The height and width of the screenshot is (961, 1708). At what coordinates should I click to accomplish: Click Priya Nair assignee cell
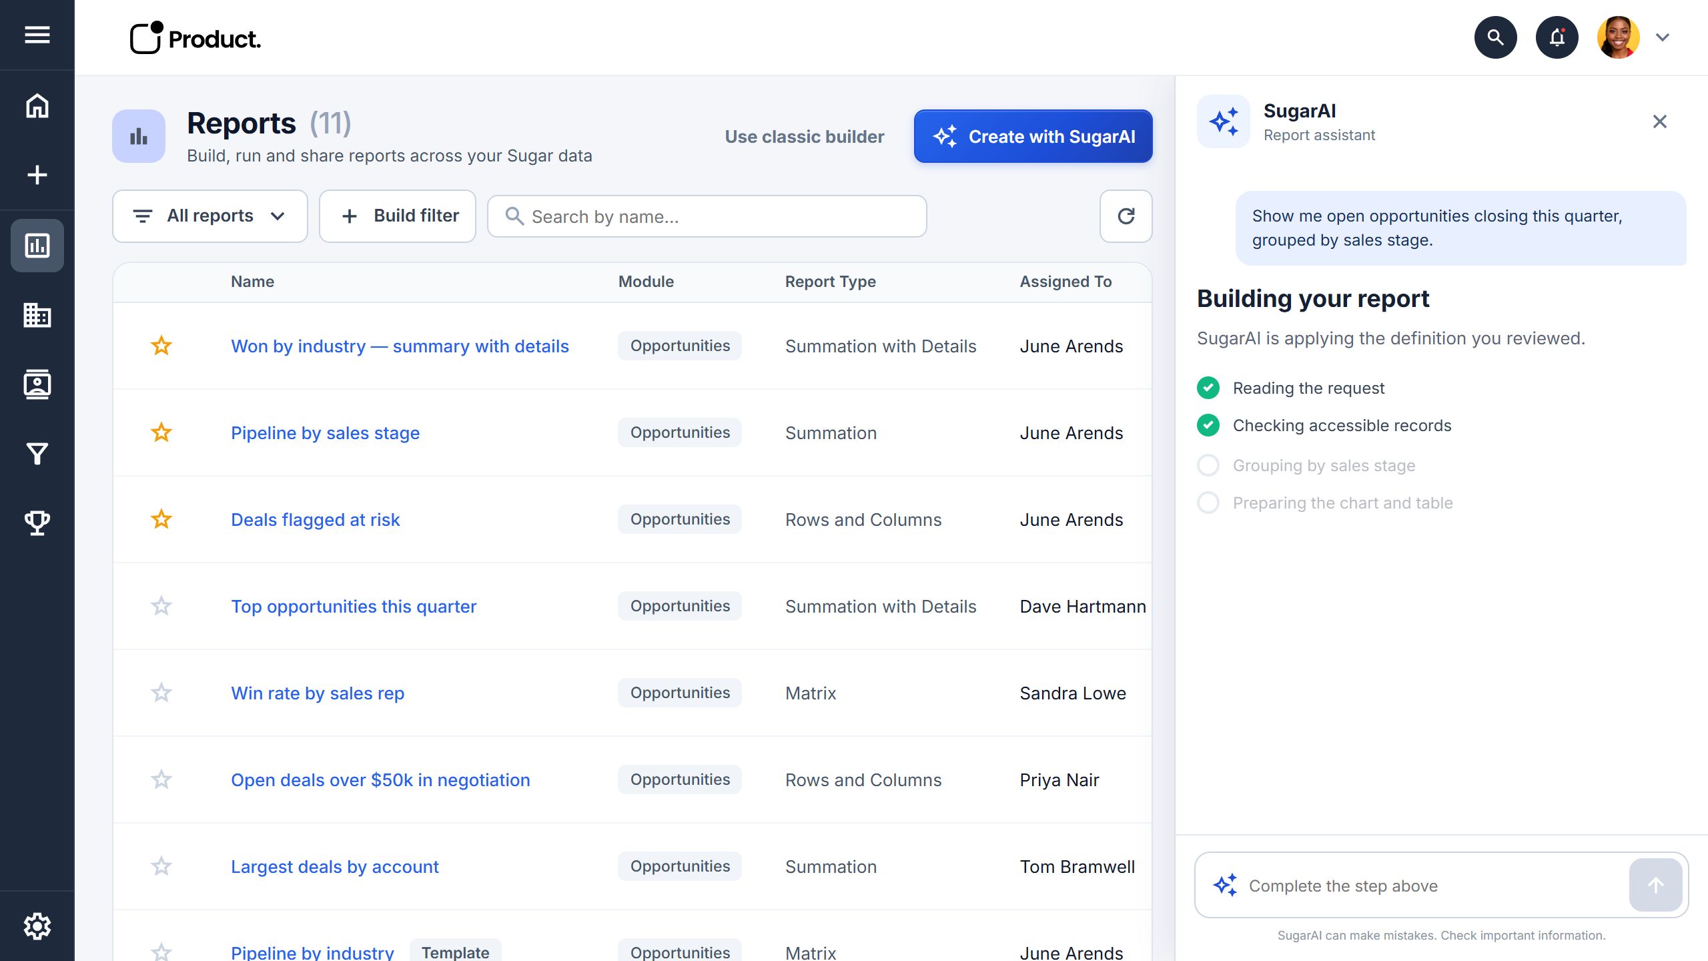point(1059,780)
